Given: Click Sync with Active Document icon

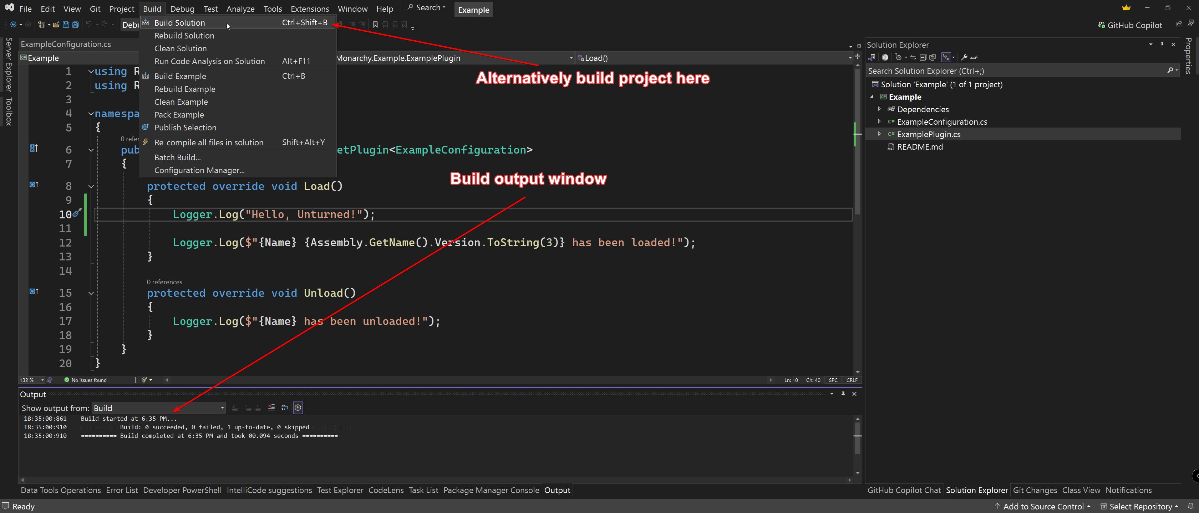Looking at the screenshot, I should pyautogui.click(x=913, y=57).
